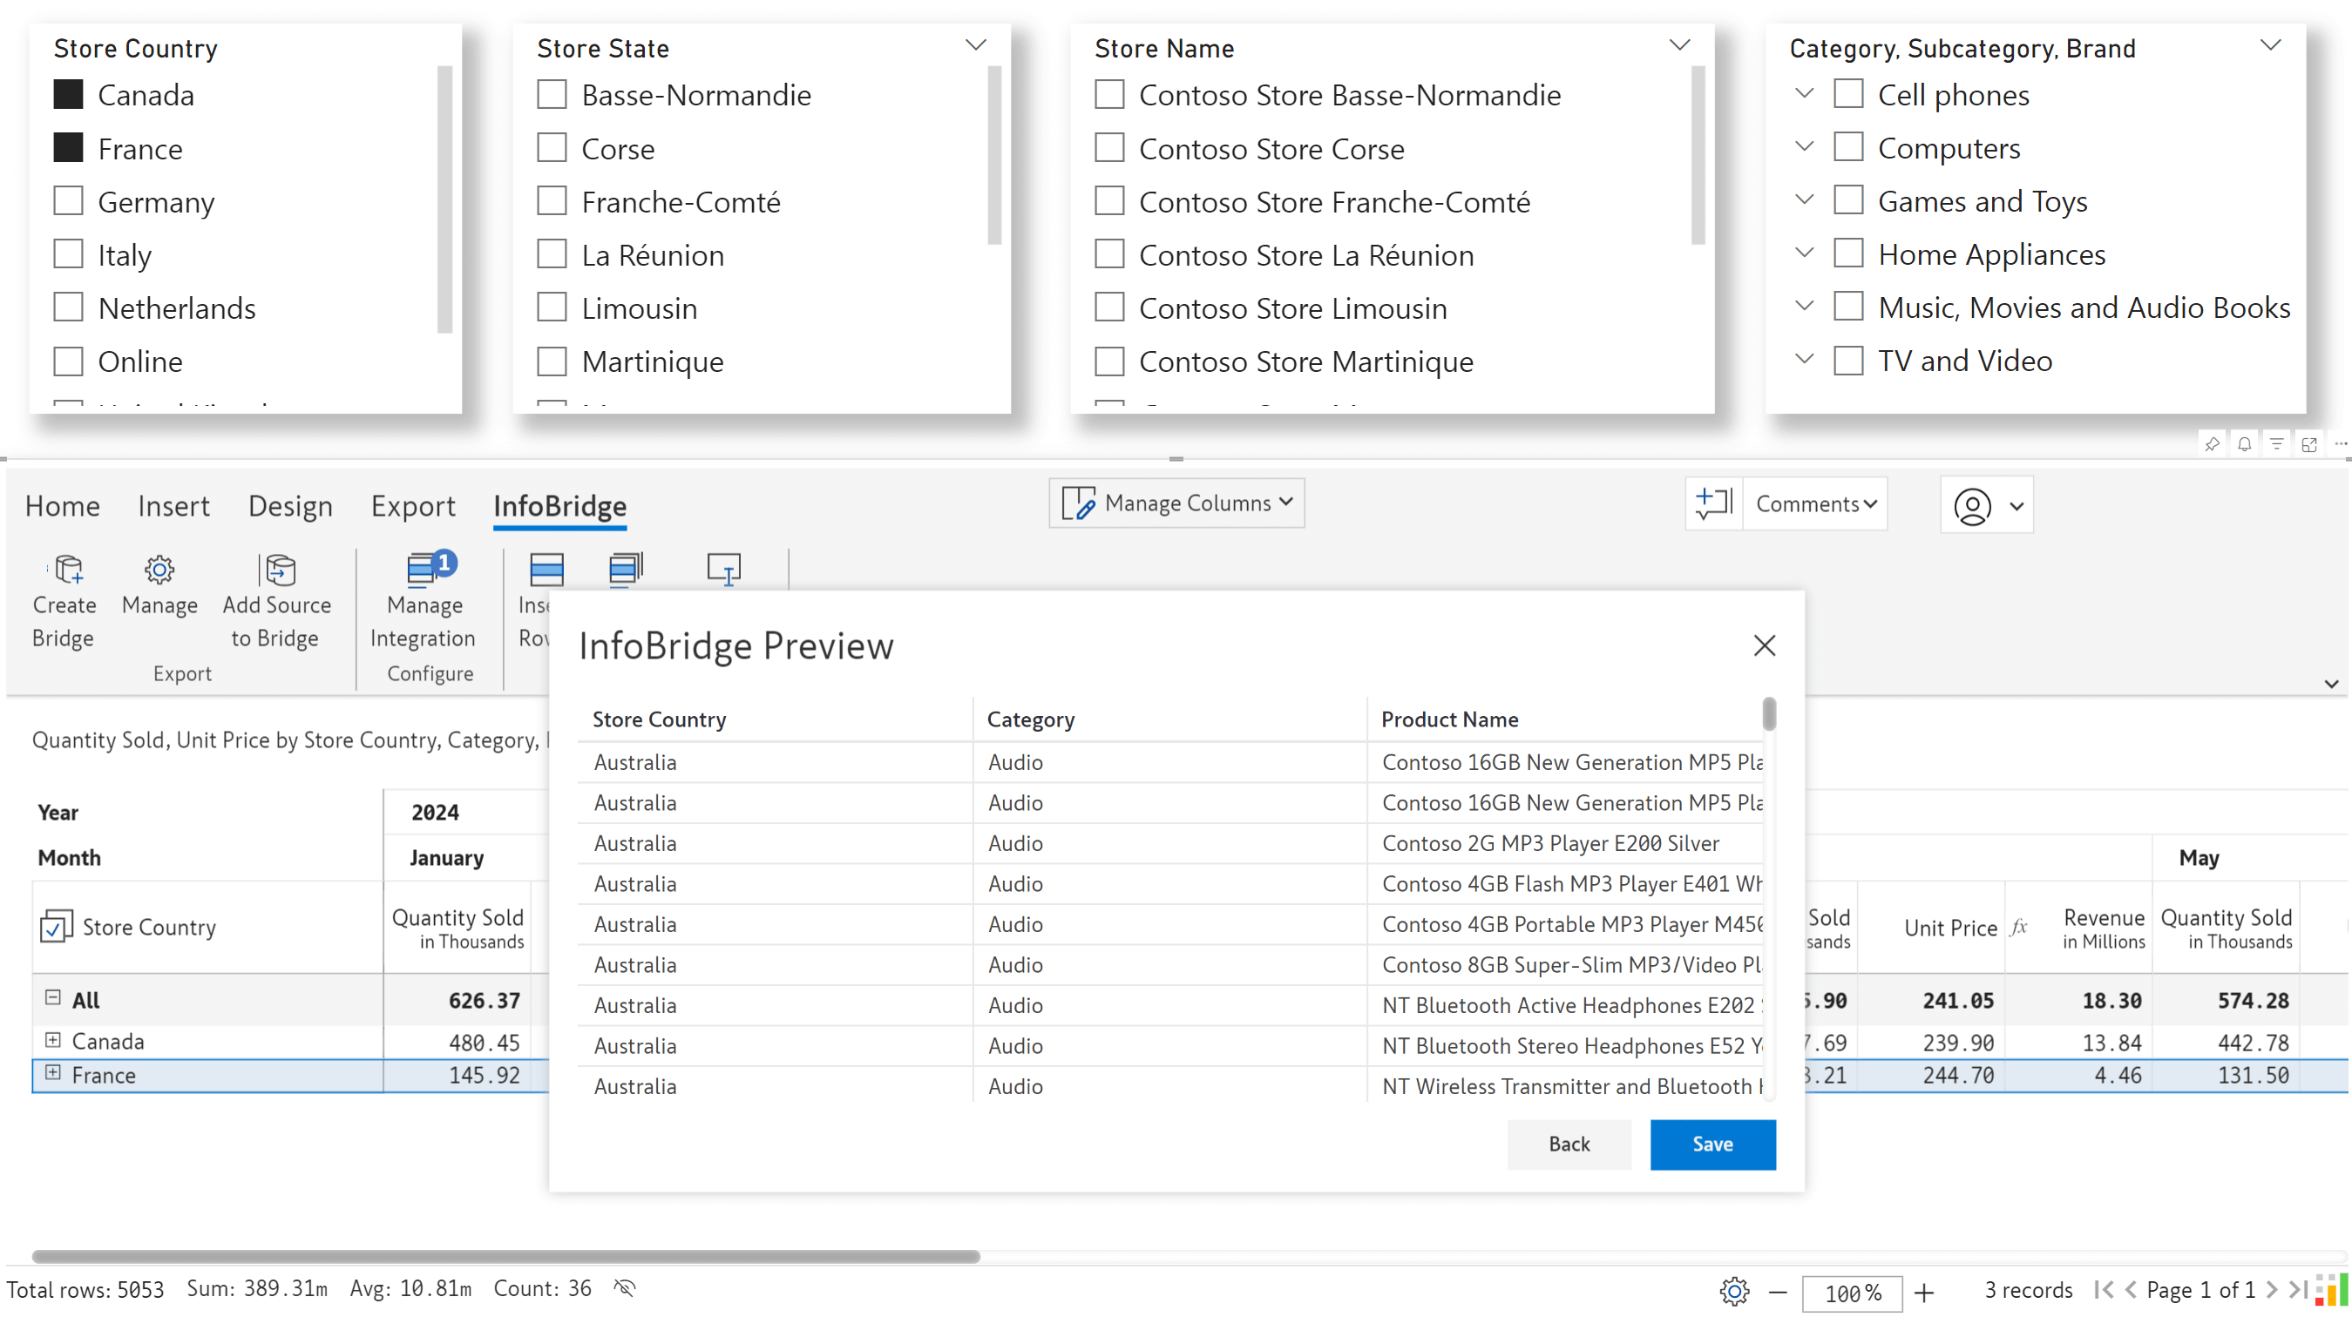Expand the Cell phones category chevron
Screen dimensions: 2352x1317
coord(1803,93)
